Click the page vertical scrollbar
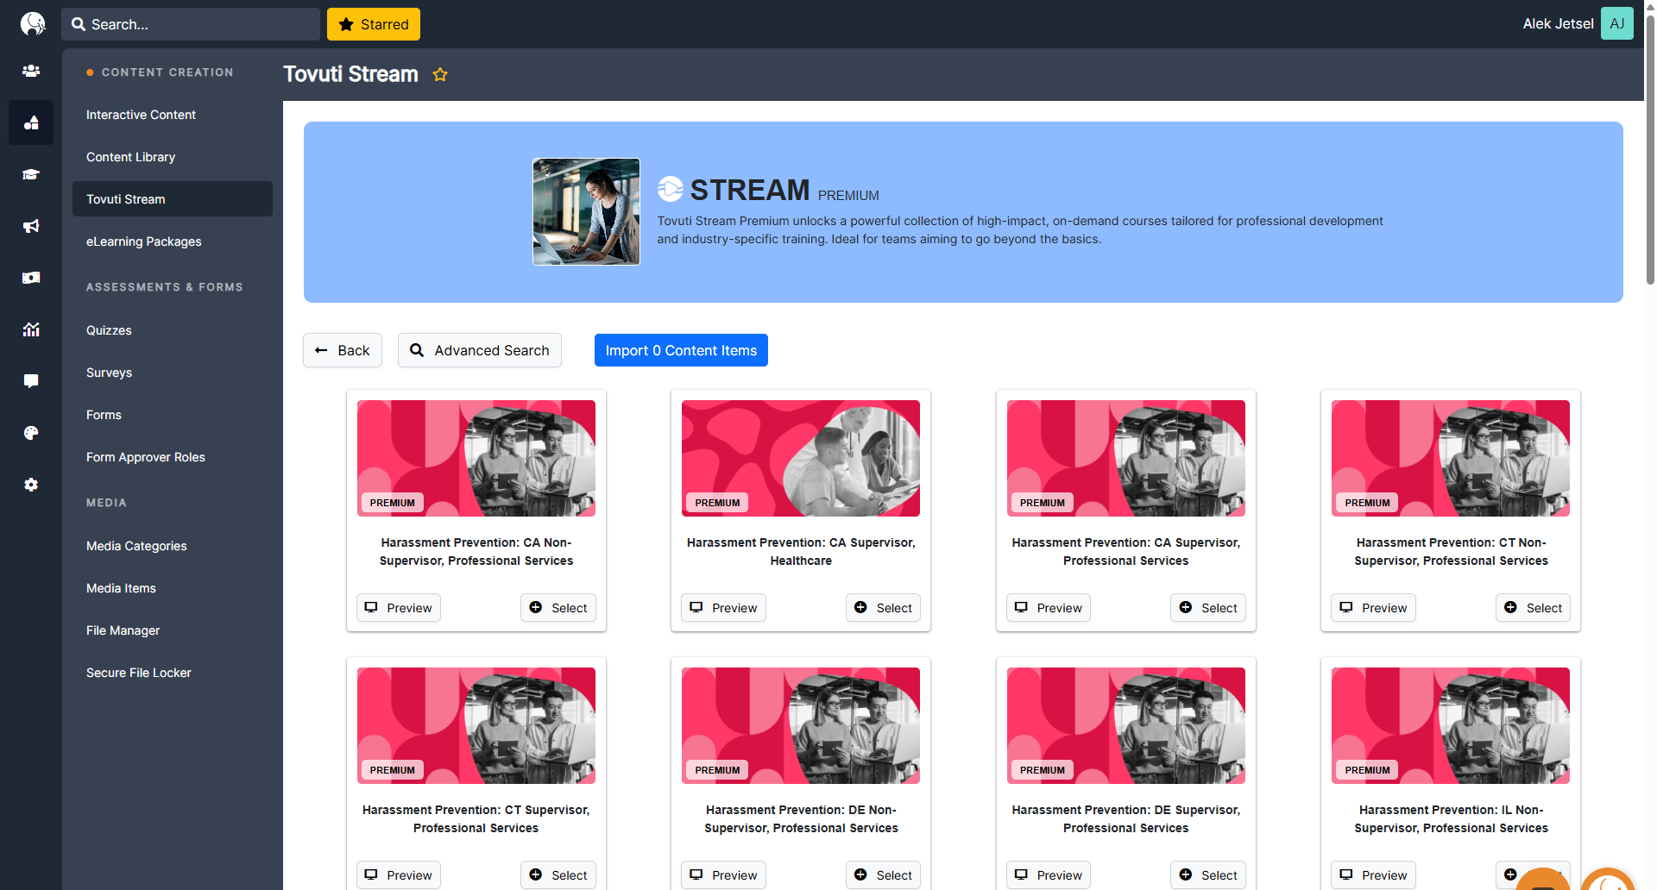The height and width of the screenshot is (890, 1657). [1649, 172]
